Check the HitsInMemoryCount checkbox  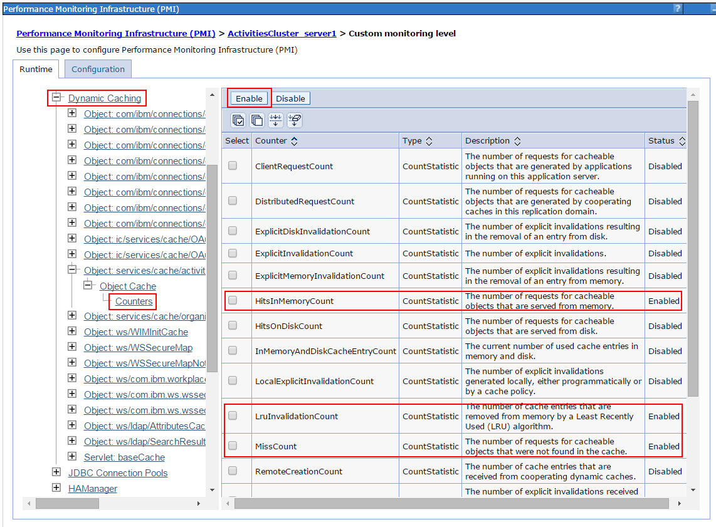point(233,301)
